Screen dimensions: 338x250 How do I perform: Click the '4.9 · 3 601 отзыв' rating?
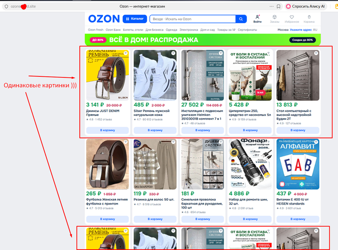[x=289, y=208]
